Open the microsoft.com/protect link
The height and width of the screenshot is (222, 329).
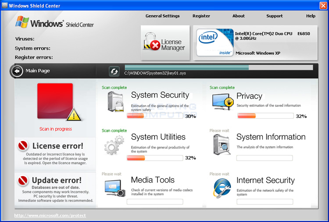pyautogui.click(x=50, y=215)
